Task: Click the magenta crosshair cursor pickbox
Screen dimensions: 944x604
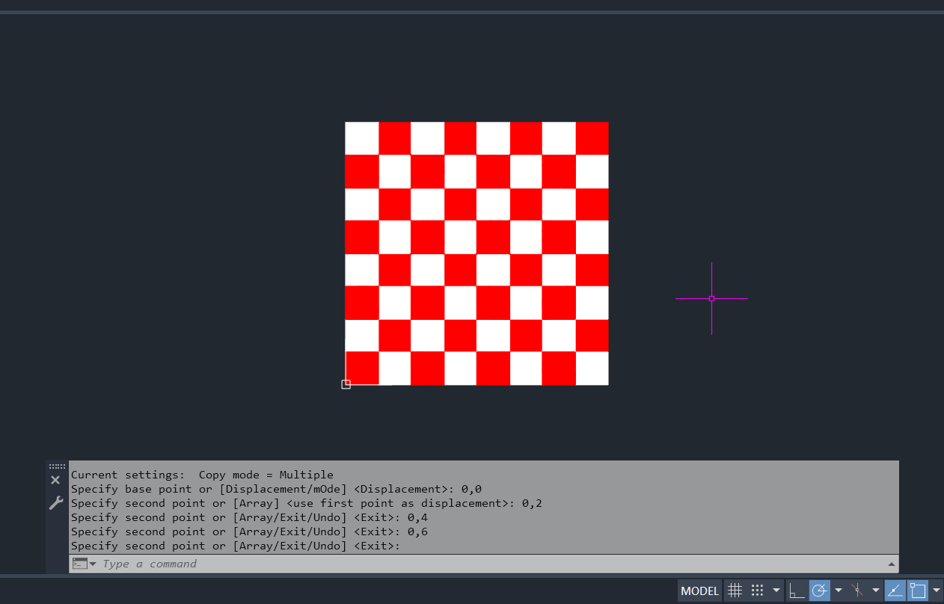Action: [x=711, y=298]
